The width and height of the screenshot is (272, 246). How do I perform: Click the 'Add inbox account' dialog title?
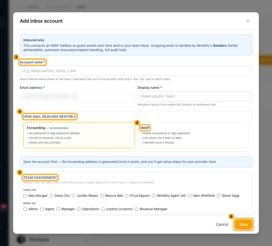pos(41,21)
